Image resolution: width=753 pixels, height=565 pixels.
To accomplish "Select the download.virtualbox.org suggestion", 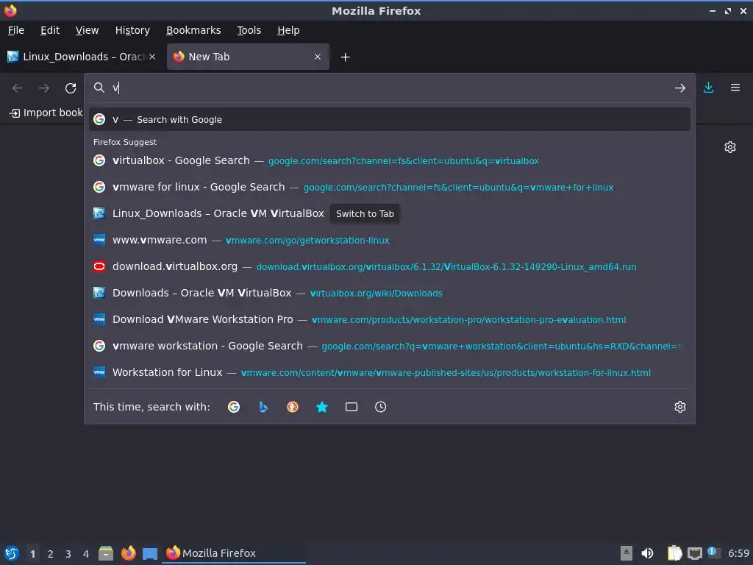I will (x=390, y=266).
